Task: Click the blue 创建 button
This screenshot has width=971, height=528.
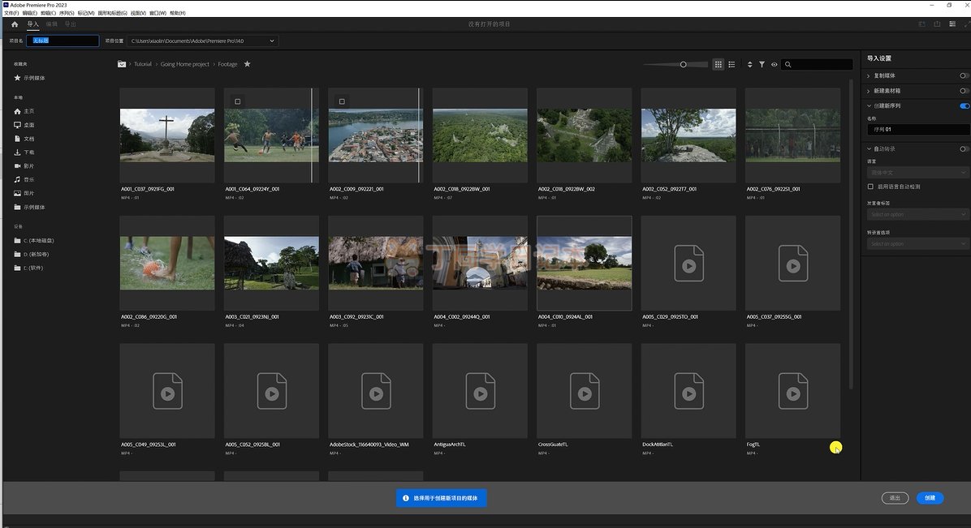Action: point(930,498)
